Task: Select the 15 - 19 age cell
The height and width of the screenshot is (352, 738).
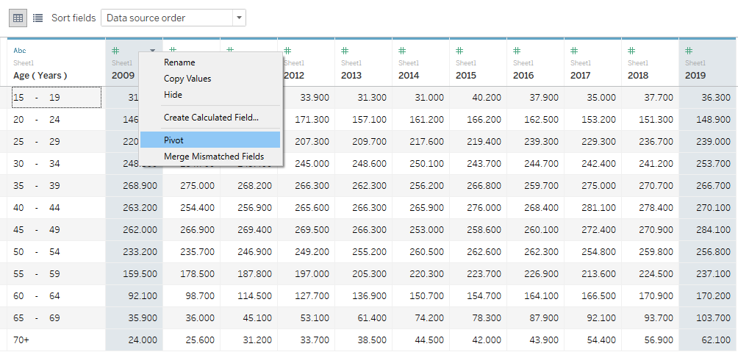Action: (x=56, y=97)
